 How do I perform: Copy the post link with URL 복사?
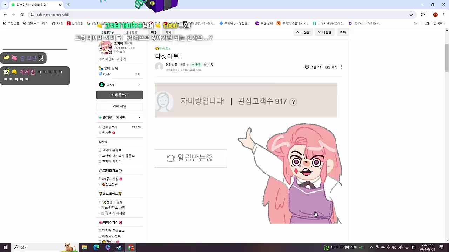tap(331, 67)
